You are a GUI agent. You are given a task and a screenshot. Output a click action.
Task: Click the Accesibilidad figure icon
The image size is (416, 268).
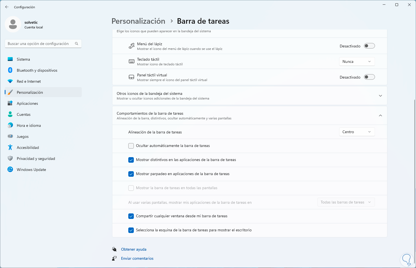[10, 148]
